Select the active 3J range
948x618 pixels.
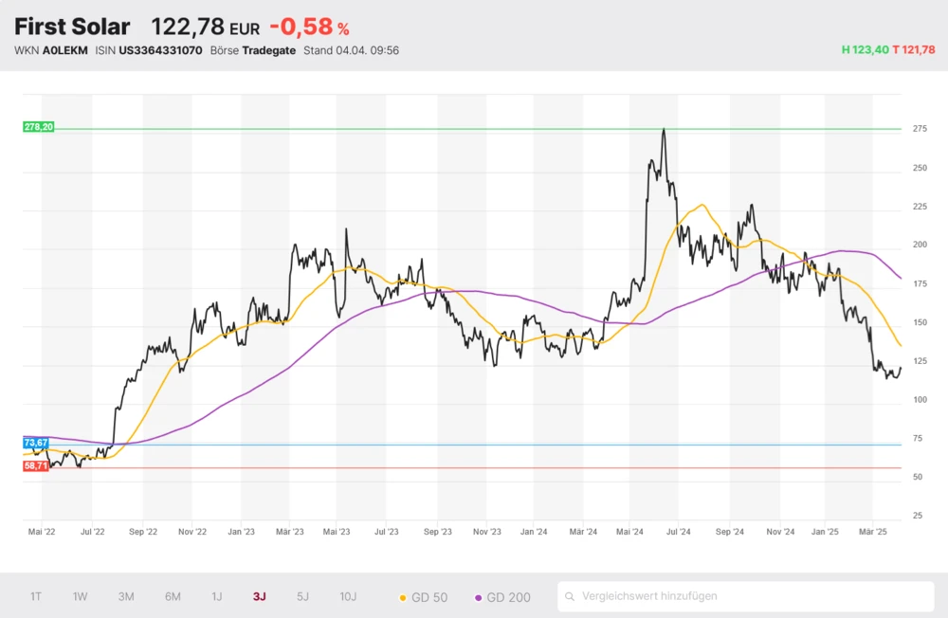(260, 597)
